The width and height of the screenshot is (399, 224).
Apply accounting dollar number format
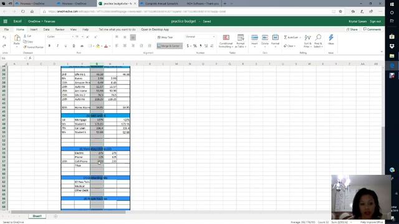tap(188, 46)
